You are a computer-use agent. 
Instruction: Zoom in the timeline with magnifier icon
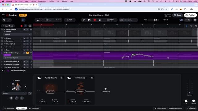click(x=196, y=26)
